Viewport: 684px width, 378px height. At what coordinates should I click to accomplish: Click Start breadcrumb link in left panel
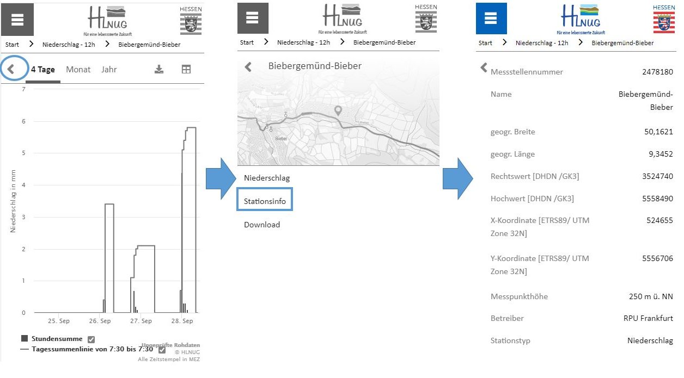[12, 45]
